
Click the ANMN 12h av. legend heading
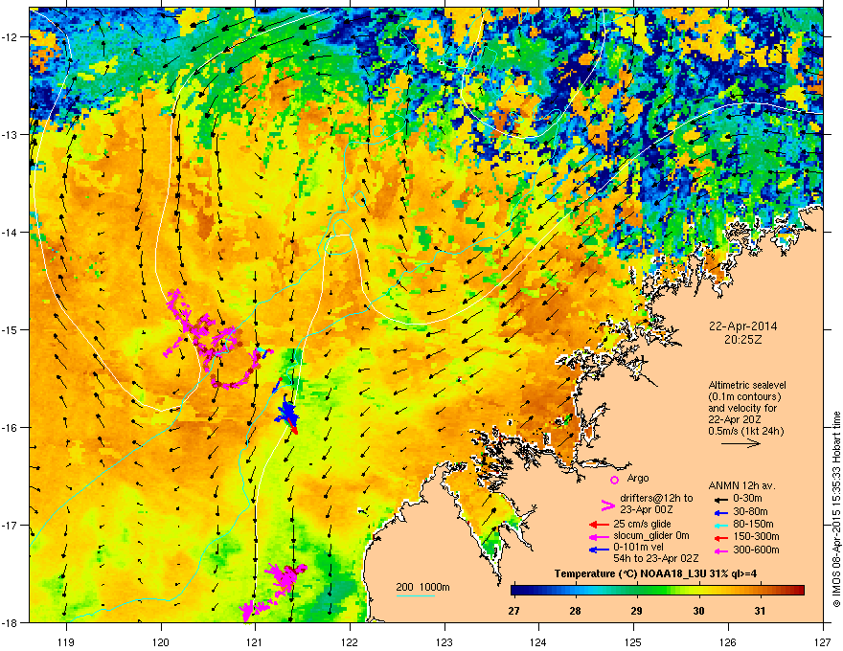[x=741, y=485]
